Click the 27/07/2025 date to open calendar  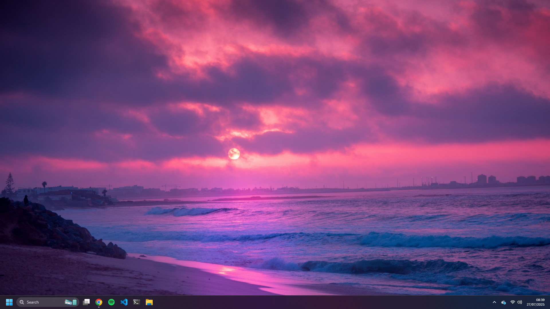(535, 304)
